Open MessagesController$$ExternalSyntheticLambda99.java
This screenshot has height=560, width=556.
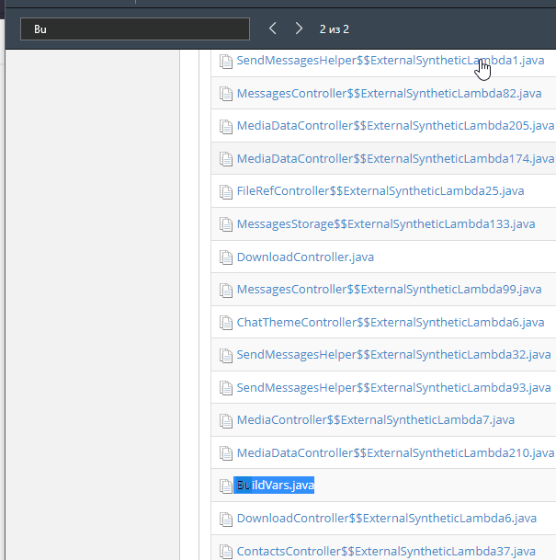389,289
